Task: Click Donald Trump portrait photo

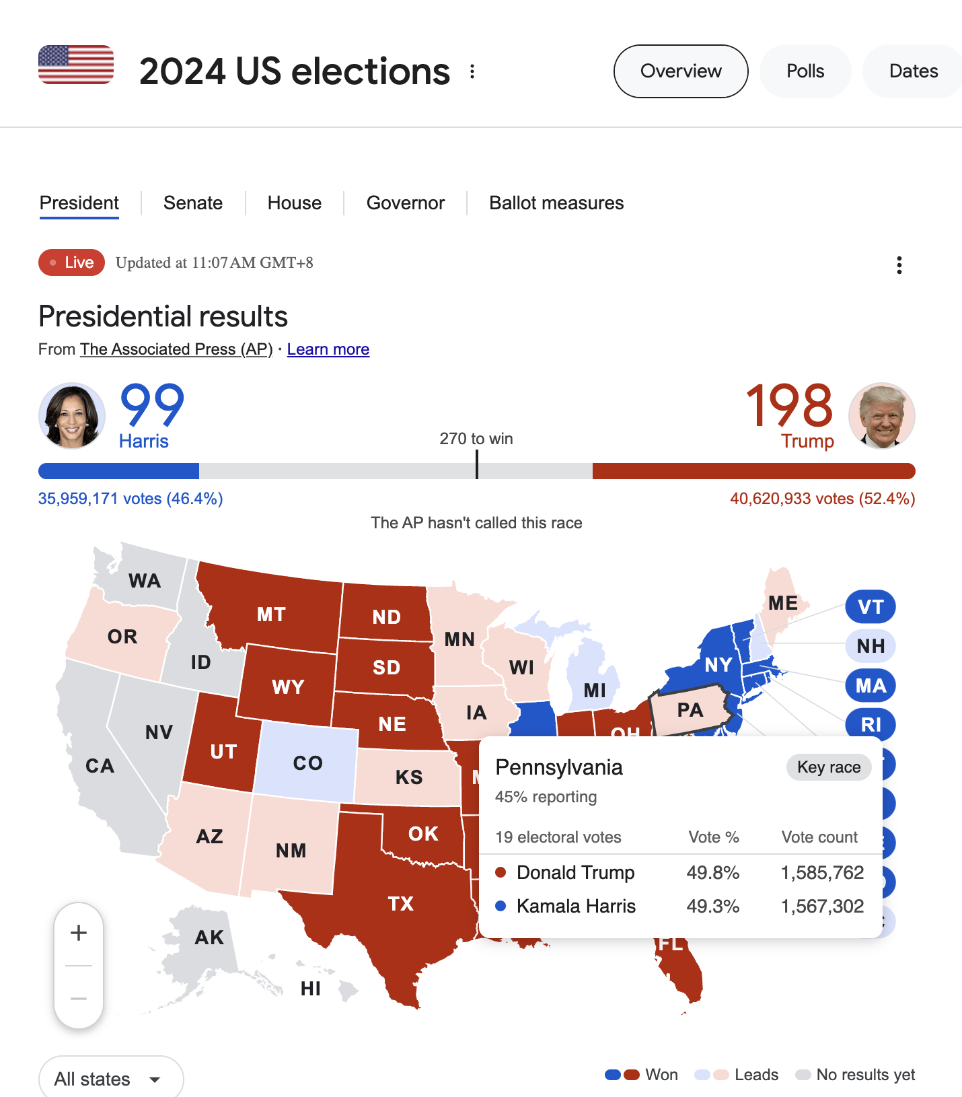Action: (882, 416)
